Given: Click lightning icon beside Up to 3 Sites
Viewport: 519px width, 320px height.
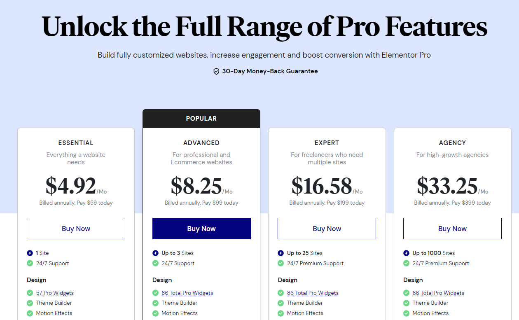Looking at the screenshot, I should [155, 253].
